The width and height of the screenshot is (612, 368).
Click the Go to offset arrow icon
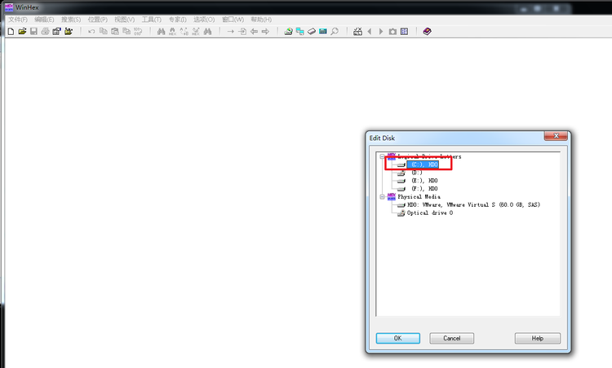(231, 32)
